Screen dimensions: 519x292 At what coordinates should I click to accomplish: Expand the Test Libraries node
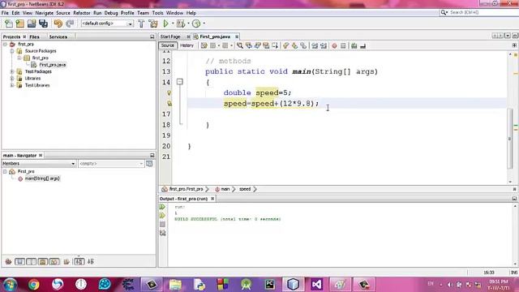click(12, 85)
